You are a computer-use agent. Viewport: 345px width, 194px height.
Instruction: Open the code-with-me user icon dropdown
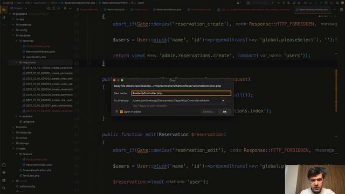tap(239, 3)
